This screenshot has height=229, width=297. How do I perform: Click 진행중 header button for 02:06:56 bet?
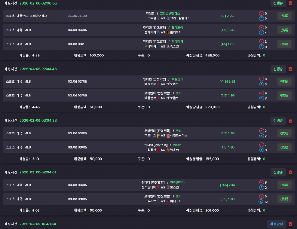(x=278, y=3)
